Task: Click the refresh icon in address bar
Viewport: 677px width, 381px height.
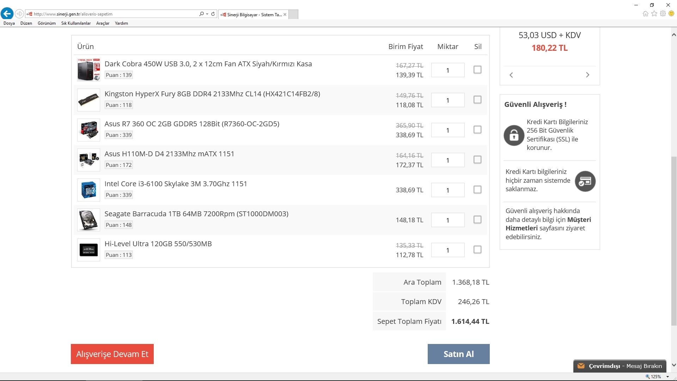Action: [213, 14]
